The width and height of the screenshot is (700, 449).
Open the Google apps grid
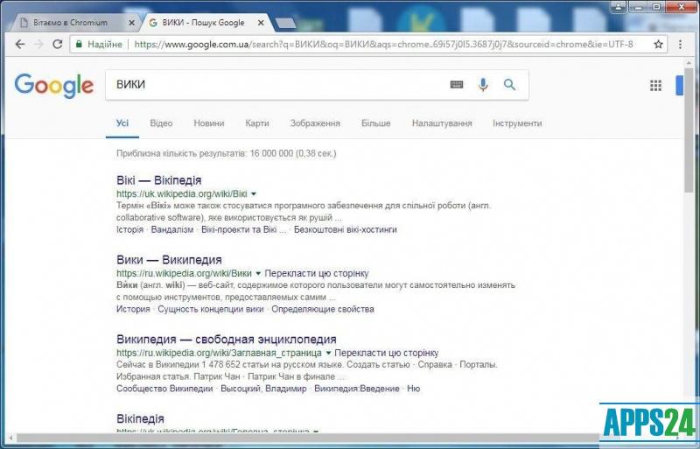(655, 85)
